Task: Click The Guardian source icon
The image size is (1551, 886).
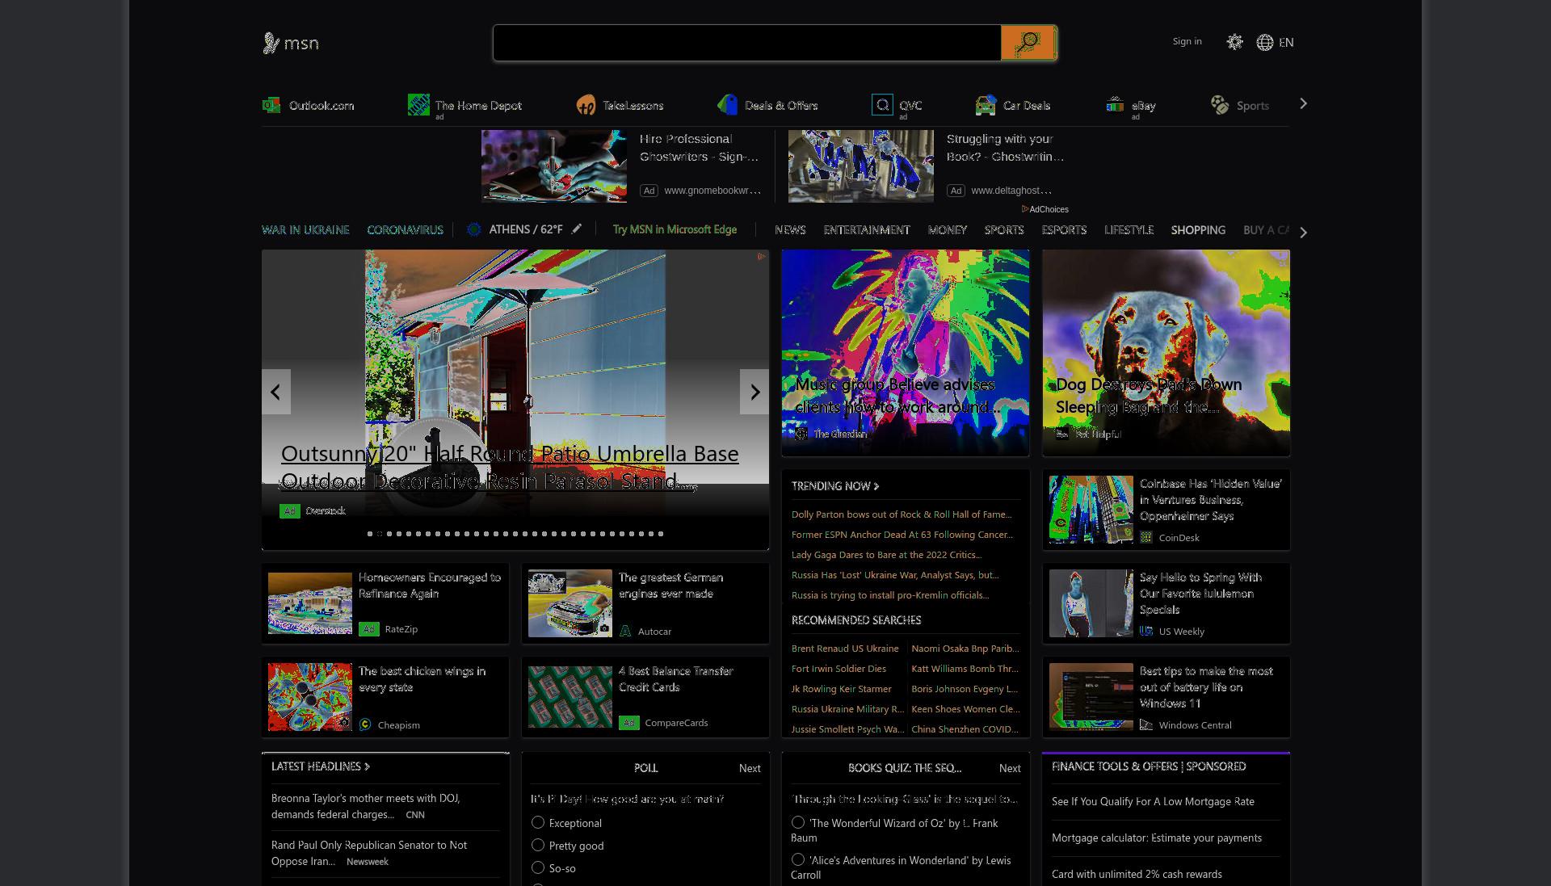Action: pos(801,434)
